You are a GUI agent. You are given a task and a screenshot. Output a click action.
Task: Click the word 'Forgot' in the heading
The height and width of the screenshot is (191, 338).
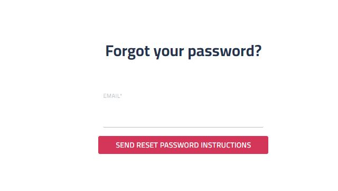(127, 51)
